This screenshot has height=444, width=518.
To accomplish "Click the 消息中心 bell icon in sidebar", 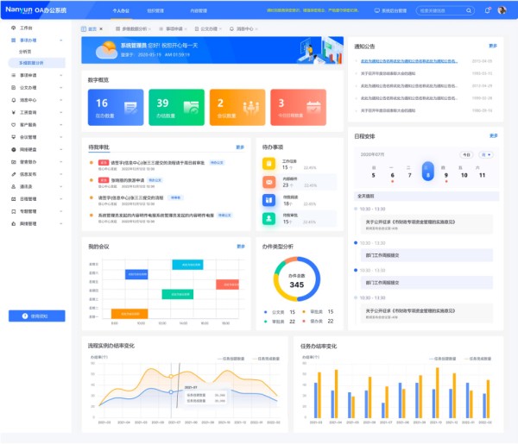I will [x=14, y=100].
